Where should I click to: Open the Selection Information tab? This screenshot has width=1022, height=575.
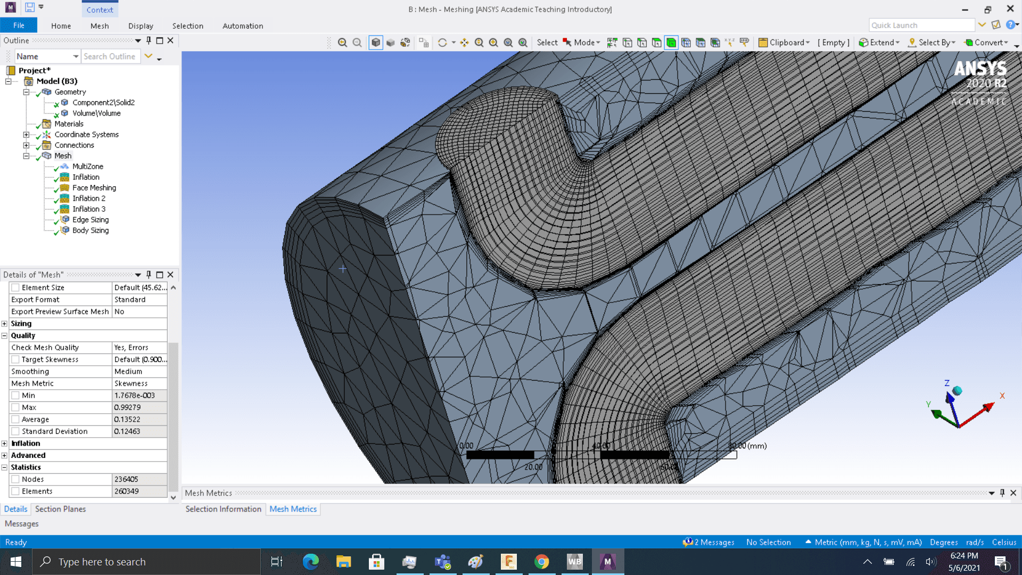(223, 509)
